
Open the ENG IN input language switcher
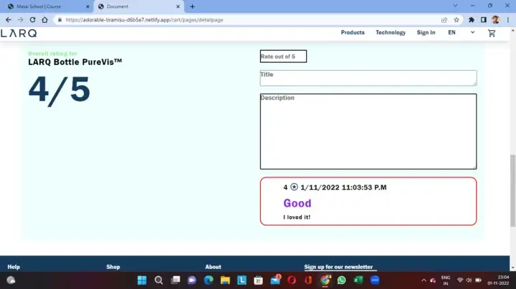point(446,280)
